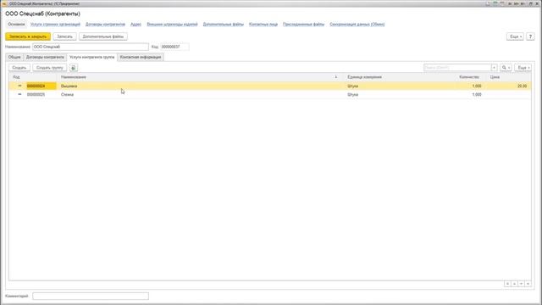Open the 'Присоединенные файлы' link
This screenshot has height=305, width=542.
(x=303, y=25)
